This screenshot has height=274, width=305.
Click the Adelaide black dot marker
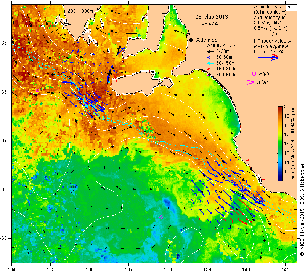pos(191,40)
